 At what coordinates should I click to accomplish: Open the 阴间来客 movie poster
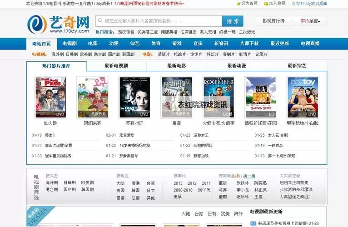93,97
